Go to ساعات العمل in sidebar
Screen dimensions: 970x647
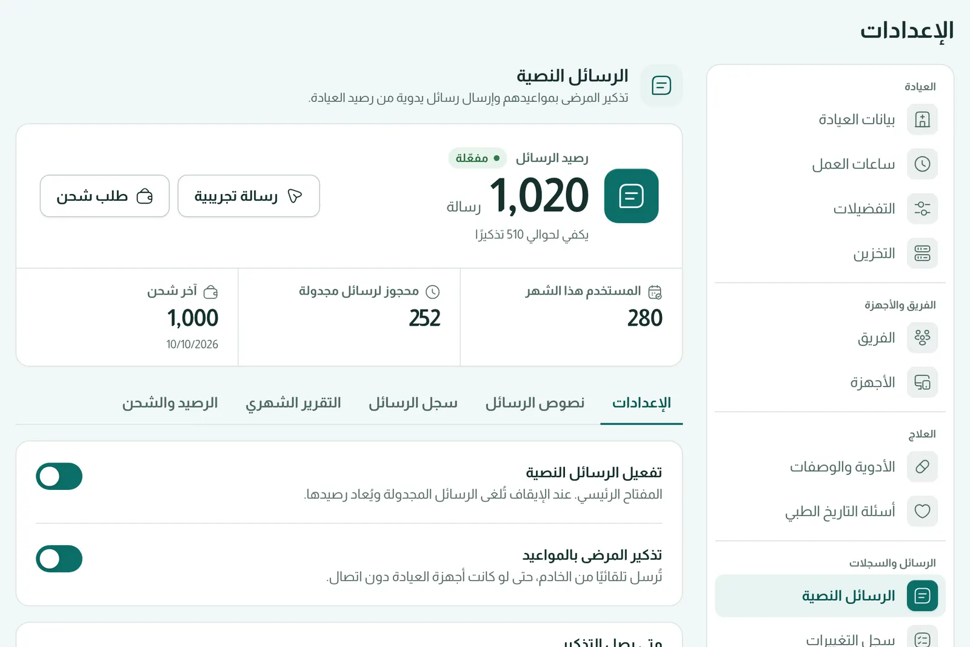click(x=830, y=164)
